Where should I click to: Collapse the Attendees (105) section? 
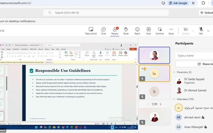(174, 99)
